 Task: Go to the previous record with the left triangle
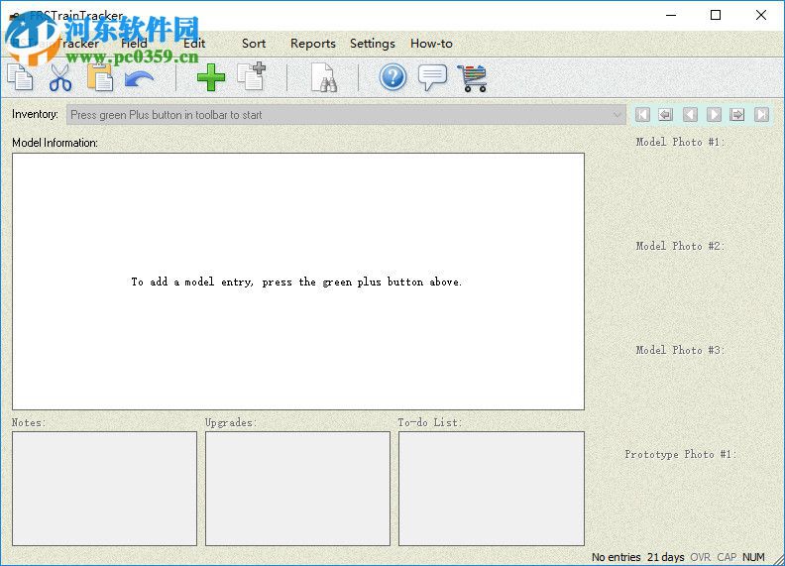pos(690,115)
